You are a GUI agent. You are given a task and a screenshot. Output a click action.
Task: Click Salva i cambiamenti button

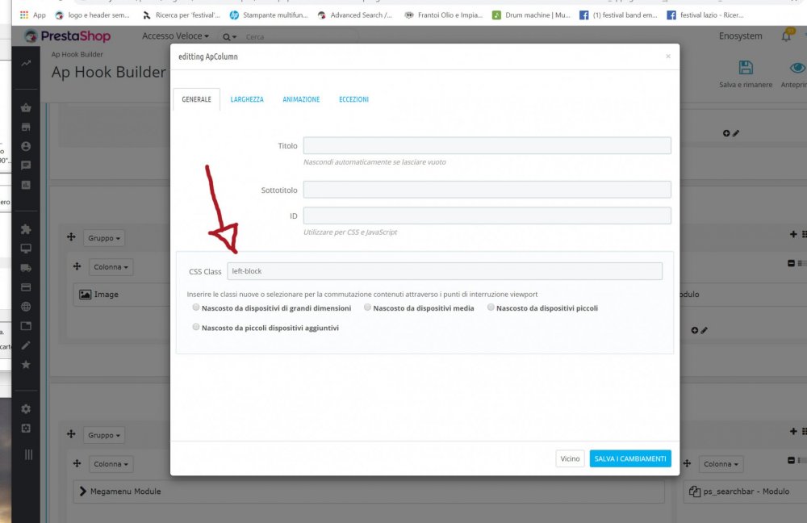click(x=630, y=458)
